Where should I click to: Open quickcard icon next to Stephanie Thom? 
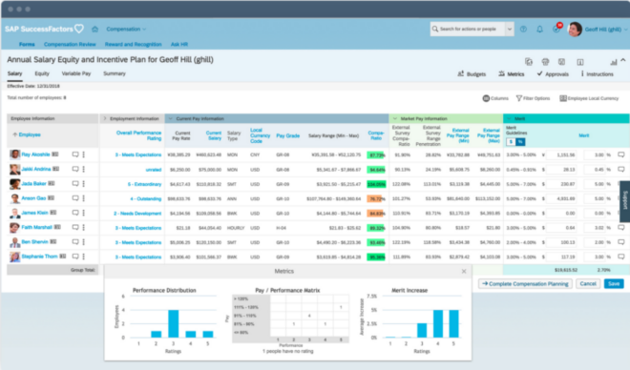(x=63, y=256)
